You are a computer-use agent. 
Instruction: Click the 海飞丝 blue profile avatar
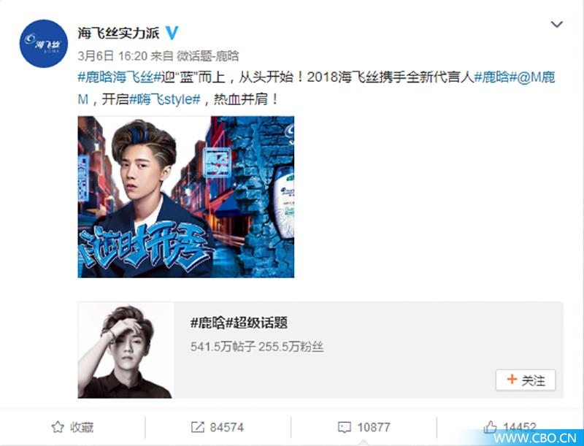44,44
